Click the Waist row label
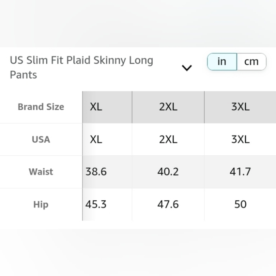276x276 pixels. [x=41, y=172]
